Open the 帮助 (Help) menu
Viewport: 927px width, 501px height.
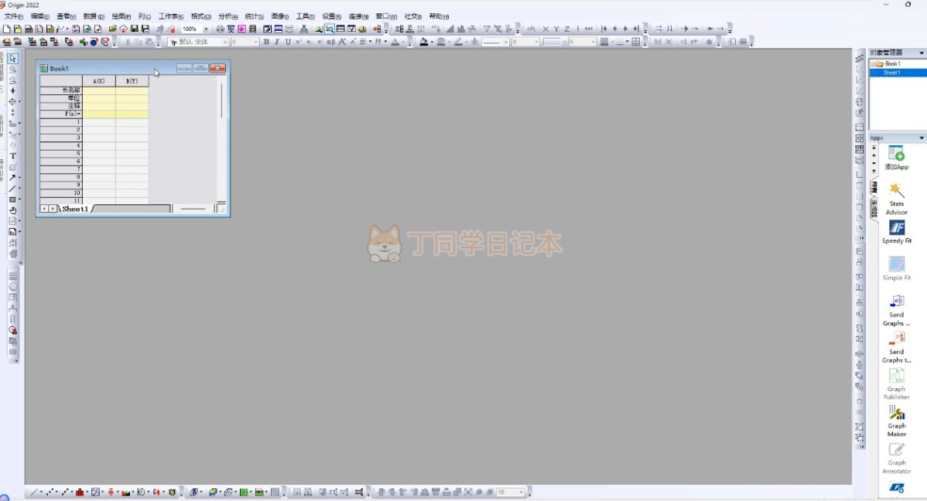(x=439, y=16)
